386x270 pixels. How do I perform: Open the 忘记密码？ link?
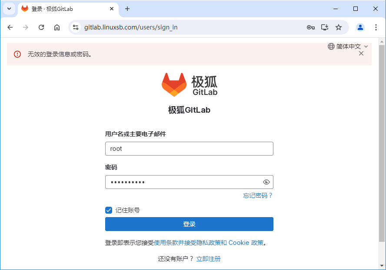tap(258, 195)
